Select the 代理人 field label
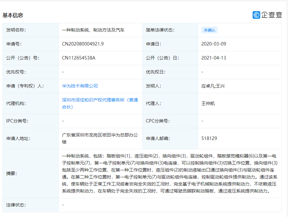The height and width of the screenshot is (217, 288). click(x=153, y=103)
